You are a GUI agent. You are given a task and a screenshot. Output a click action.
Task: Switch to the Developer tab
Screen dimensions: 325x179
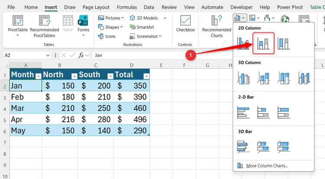(241, 7)
